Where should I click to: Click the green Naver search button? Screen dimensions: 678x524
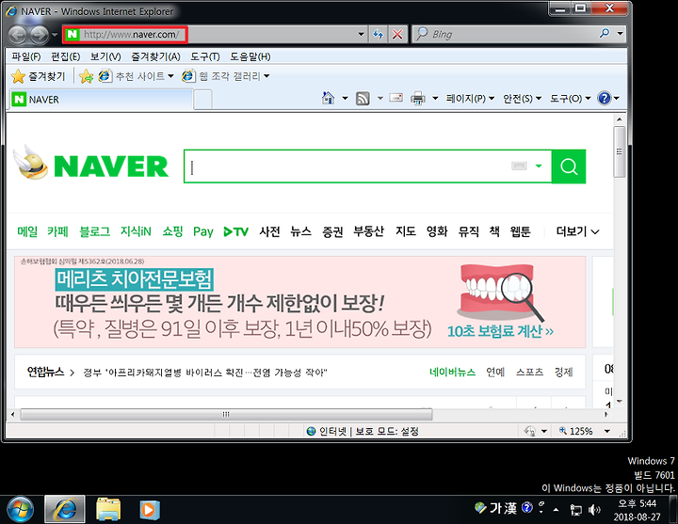click(569, 167)
